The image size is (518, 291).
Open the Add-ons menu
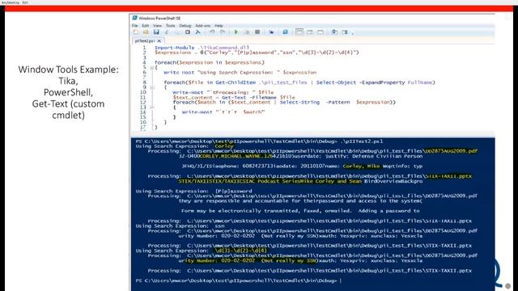coord(202,25)
